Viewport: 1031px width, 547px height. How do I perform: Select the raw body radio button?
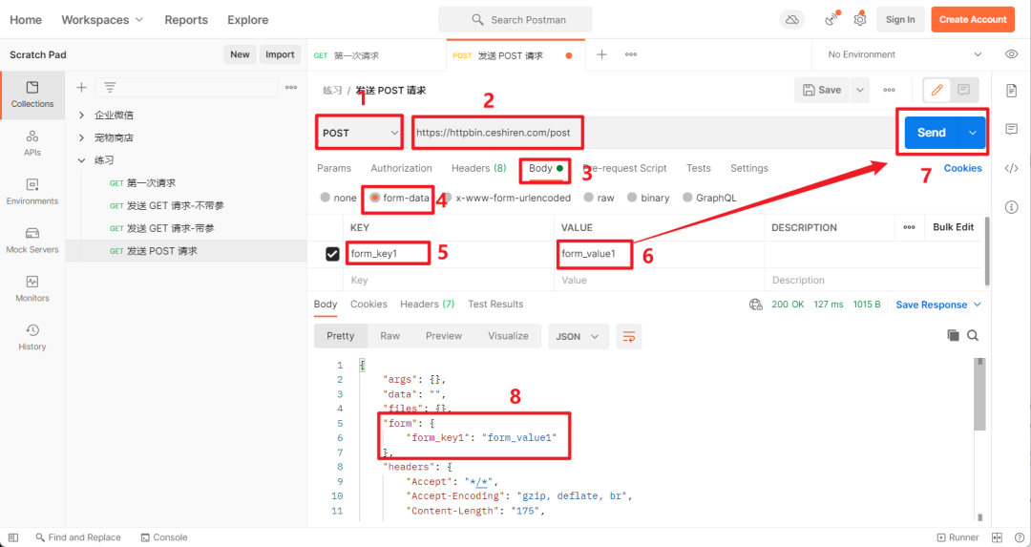coord(588,198)
